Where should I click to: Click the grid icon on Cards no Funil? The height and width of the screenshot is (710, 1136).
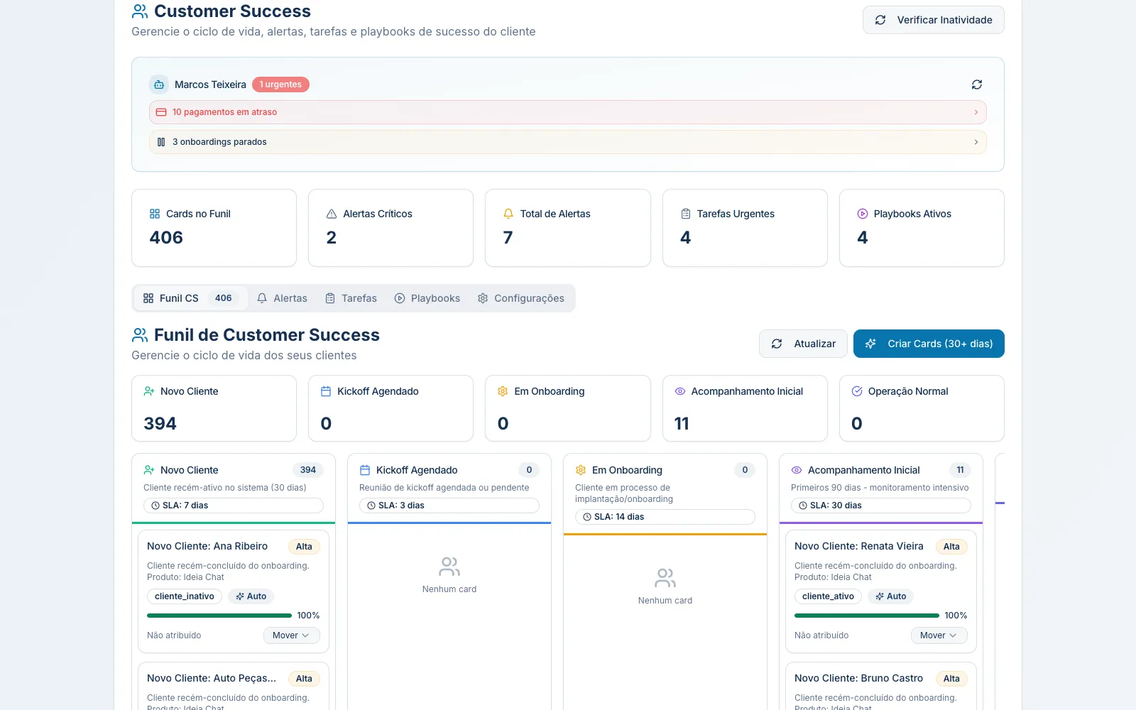[155, 214]
